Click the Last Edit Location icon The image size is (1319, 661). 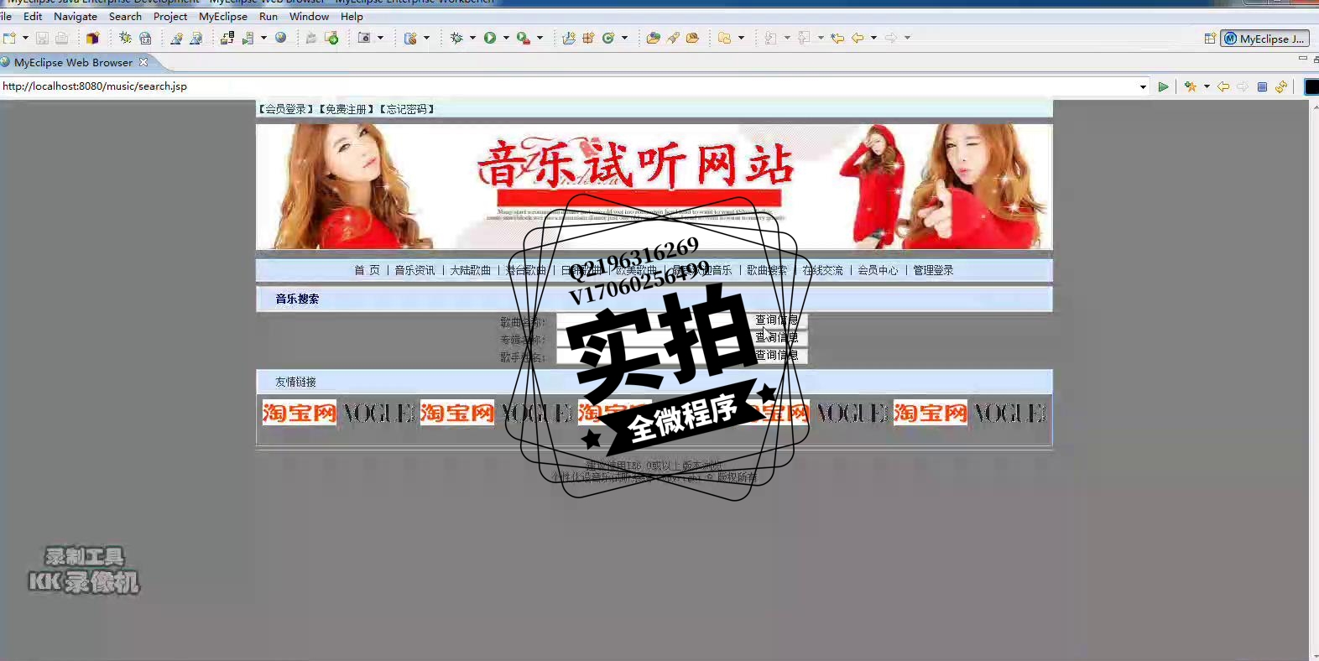point(837,38)
